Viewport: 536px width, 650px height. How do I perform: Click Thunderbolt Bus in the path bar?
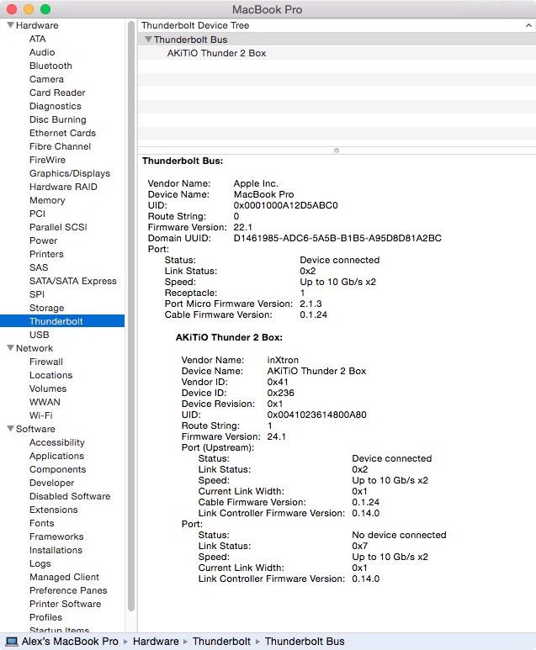(x=305, y=642)
